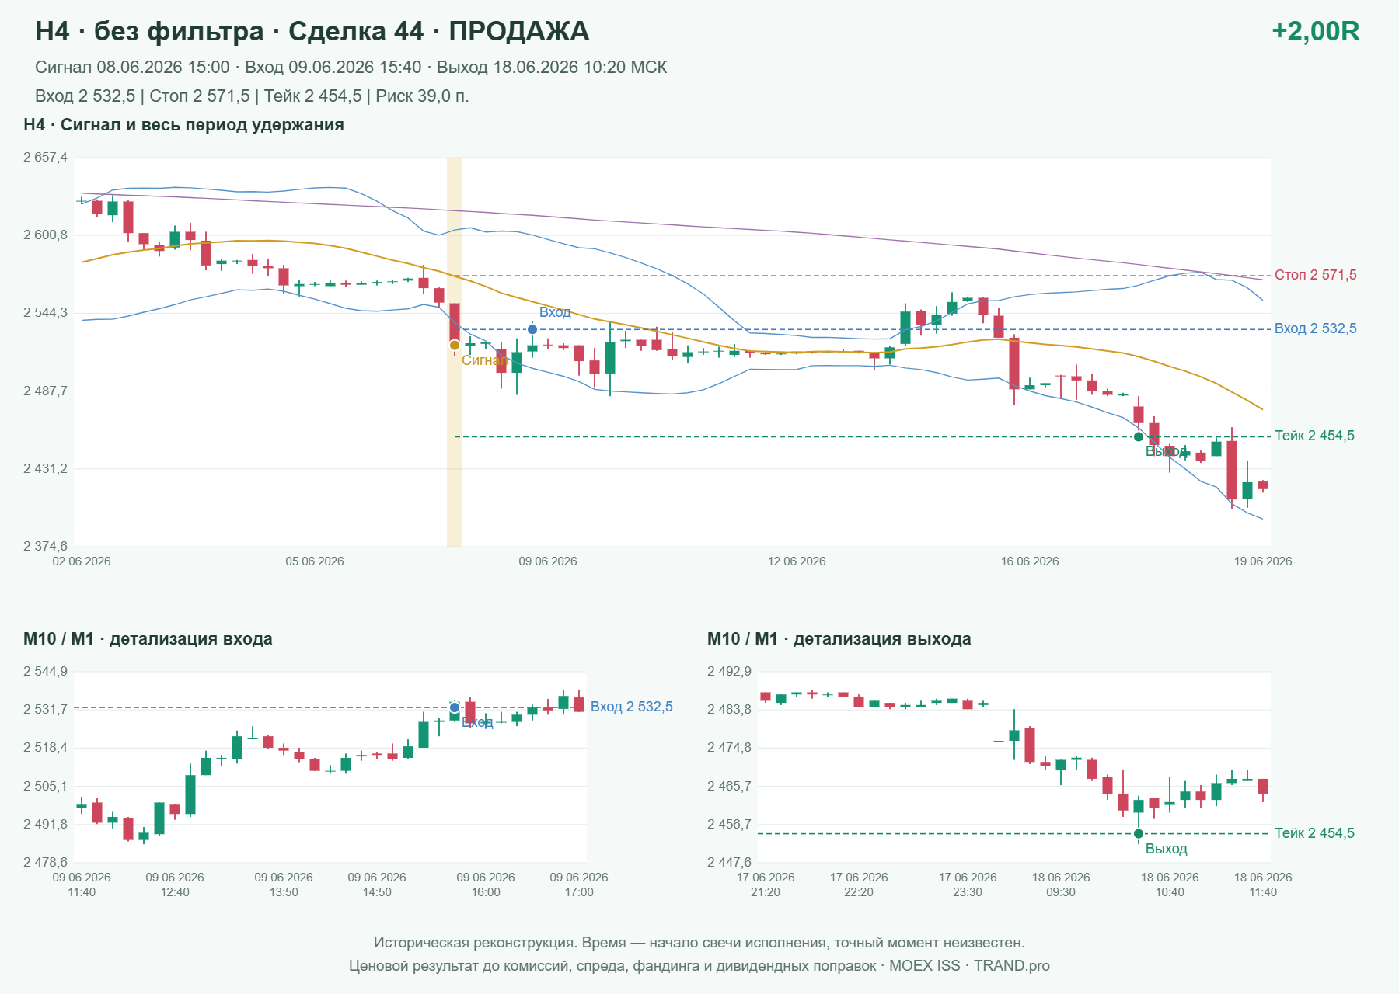
Task: Click the heading 'M10 / M1 · детализация выхода'
Action: pyautogui.click(x=839, y=639)
